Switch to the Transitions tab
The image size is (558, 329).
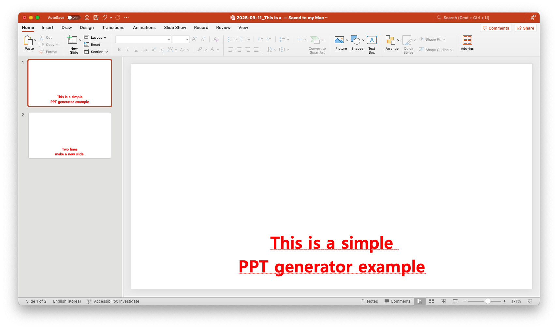coord(113,27)
